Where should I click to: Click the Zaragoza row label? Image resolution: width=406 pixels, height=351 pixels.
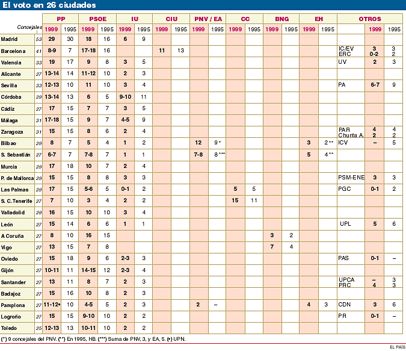(x=11, y=132)
